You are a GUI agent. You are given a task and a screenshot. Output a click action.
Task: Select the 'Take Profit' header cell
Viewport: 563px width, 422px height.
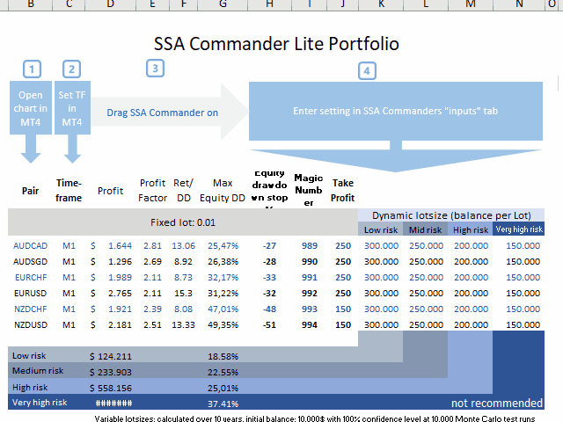pos(343,191)
